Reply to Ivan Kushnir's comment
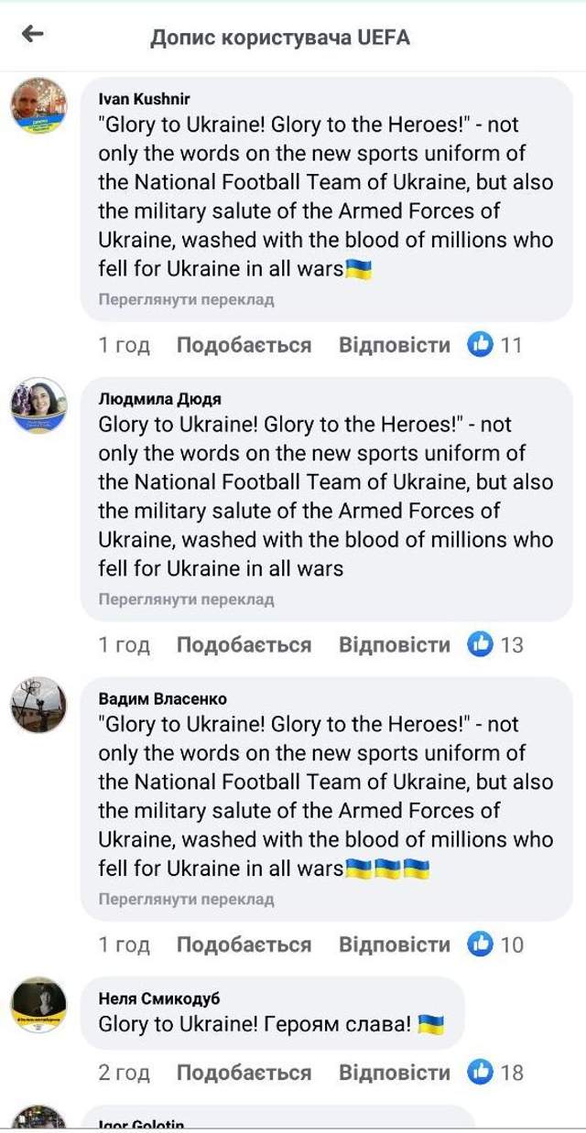 tap(395, 345)
